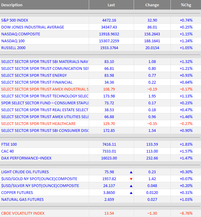Click DAX last value 16023.00
Image resolution: width=201 pixels, height=217 pixels.
tap(109, 158)
